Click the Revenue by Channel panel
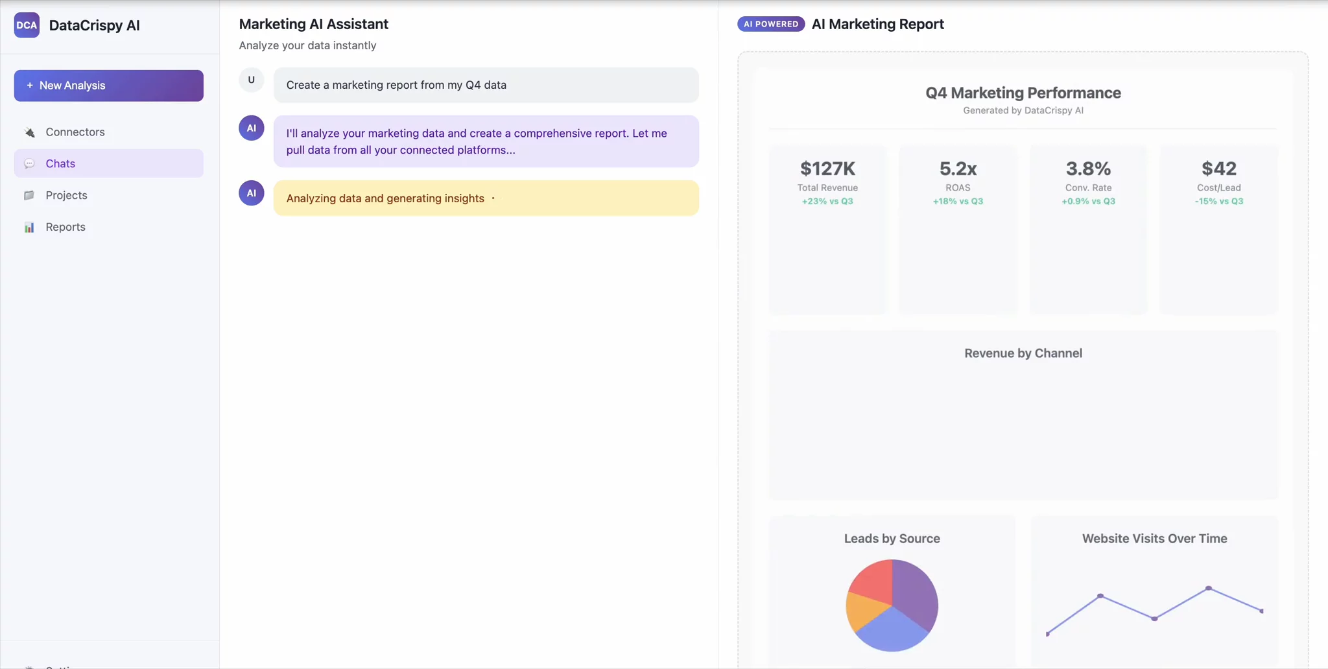The height and width of the screenshot is (669, 1328). [1023, 415]
